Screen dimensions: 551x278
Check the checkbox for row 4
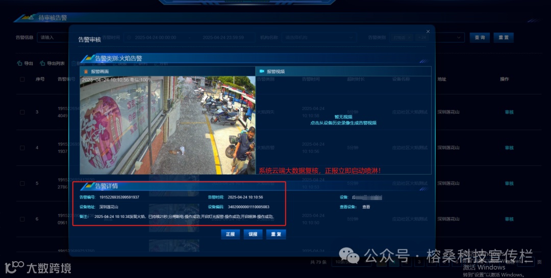[x=22, y=148]
